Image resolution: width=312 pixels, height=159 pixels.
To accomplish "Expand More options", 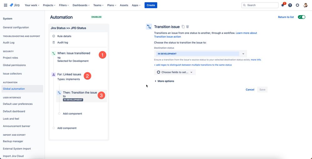I will [164, 81].
